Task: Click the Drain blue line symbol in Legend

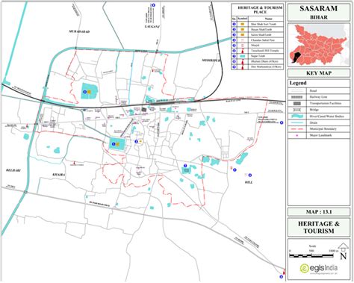Action: click(x=297, y=122)
